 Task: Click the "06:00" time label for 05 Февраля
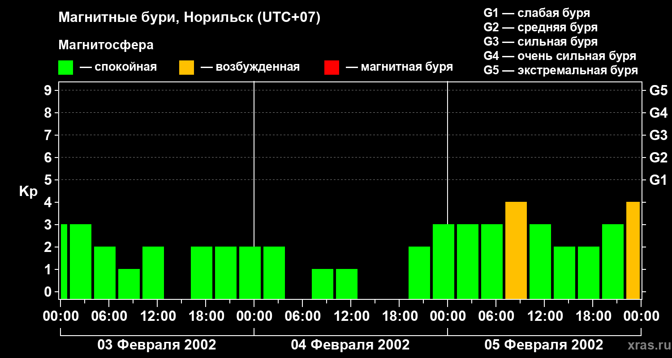coord(496,316)
